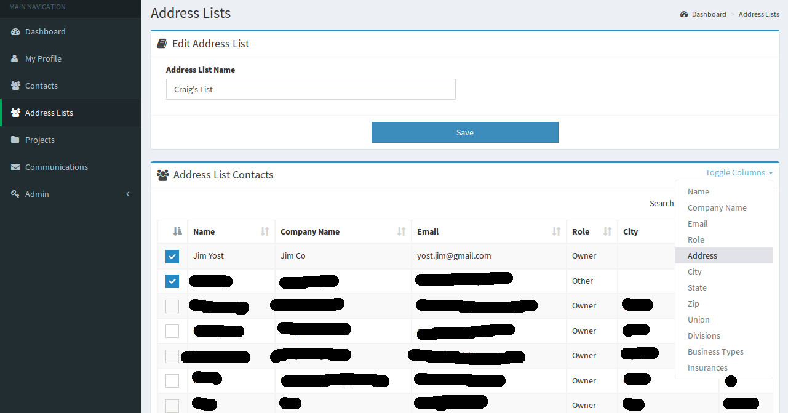788x413 pixels.
Task: Uncheck the second row checkbox
Action: [x=172, y=281]
